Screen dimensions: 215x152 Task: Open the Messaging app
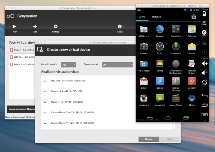(x=160, y=100)
